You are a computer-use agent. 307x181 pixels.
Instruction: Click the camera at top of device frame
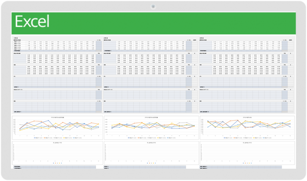153,7
